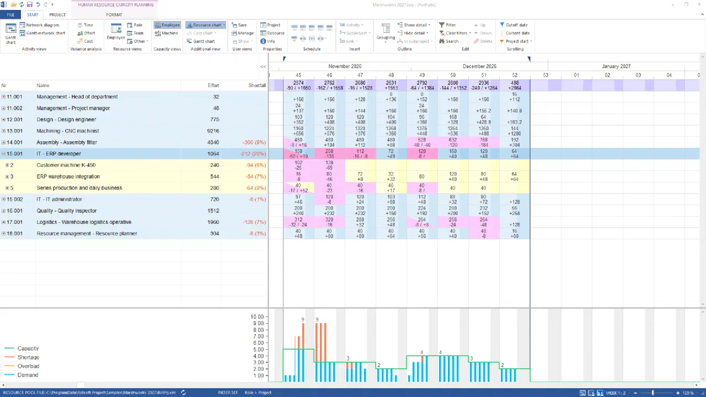Collapse the table panel with << button
Screen dimensions: 706x397
coord(263,66)
